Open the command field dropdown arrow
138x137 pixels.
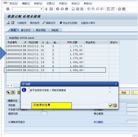pos(41,9)
